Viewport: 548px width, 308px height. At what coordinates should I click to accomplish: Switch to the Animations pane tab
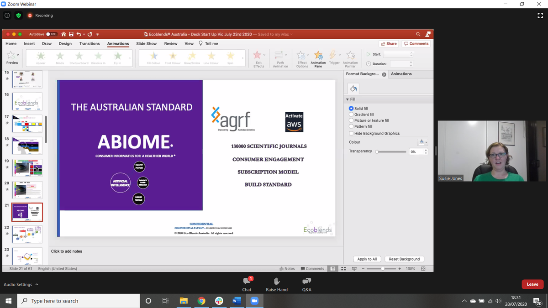click(401, 74)
